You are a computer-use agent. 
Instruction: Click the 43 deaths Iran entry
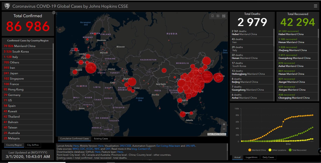pyautogui.click(x=252, y=41)
